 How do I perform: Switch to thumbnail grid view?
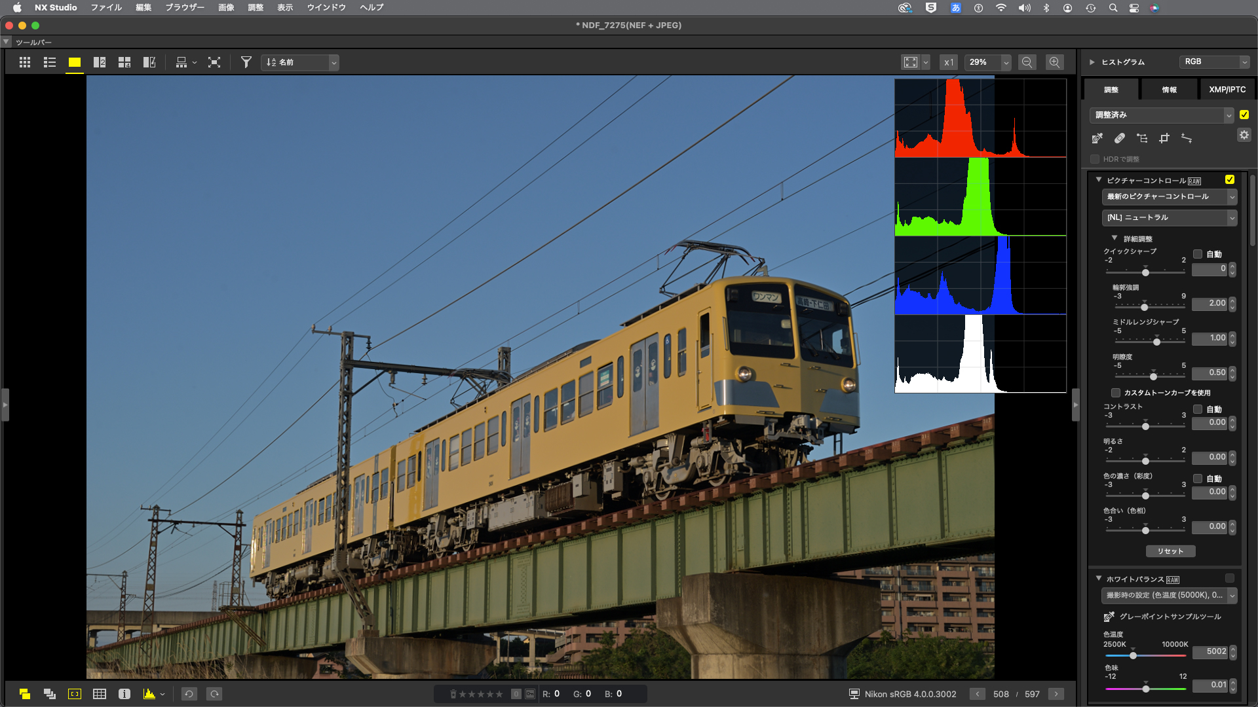tap(25, 62)
